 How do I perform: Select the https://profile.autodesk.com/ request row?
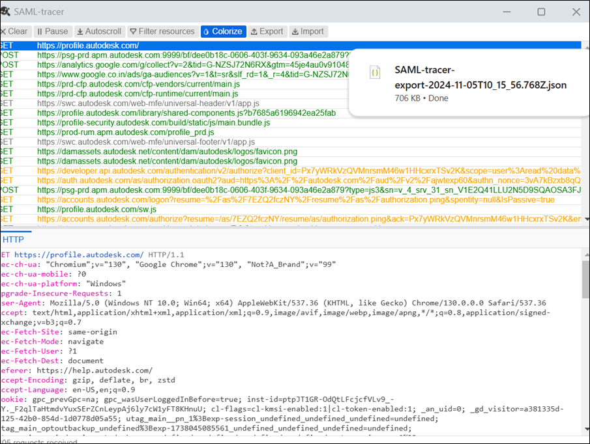coord(291,46)
